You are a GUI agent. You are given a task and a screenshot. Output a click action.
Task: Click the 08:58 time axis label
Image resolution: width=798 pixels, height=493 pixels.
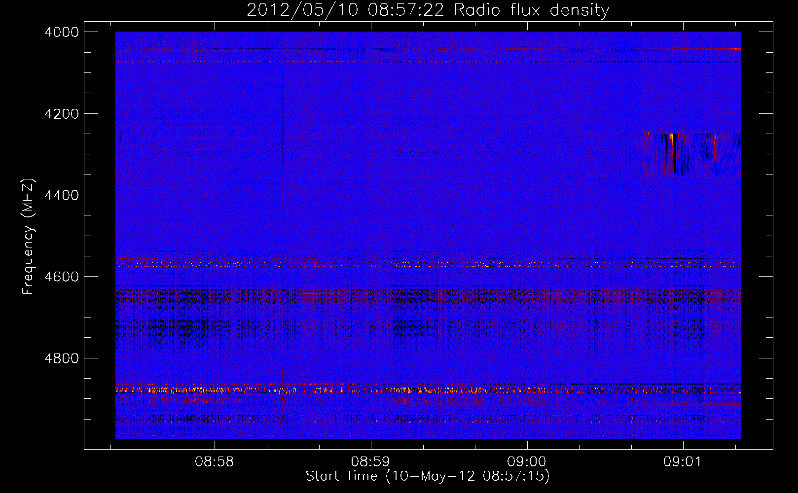[x=214, y=462]
